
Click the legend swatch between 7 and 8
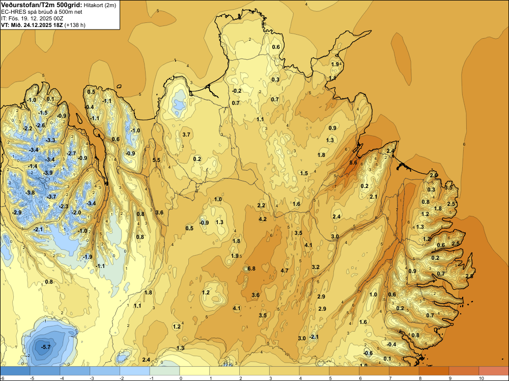404,371
